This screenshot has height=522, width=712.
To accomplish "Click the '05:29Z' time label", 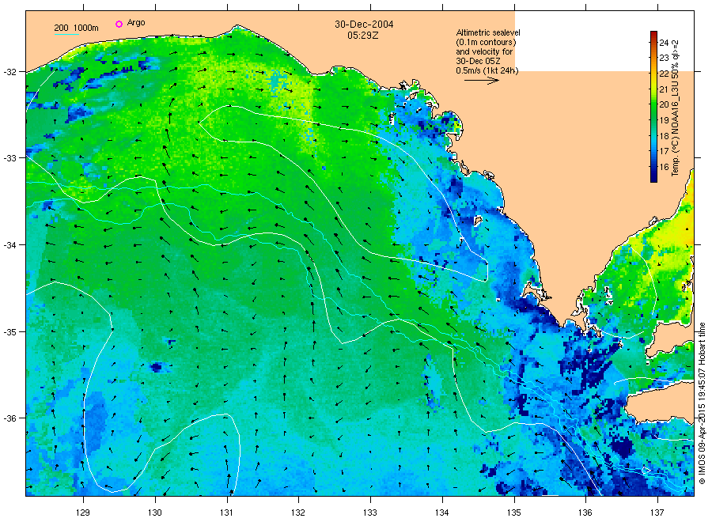I will (362, 36).
